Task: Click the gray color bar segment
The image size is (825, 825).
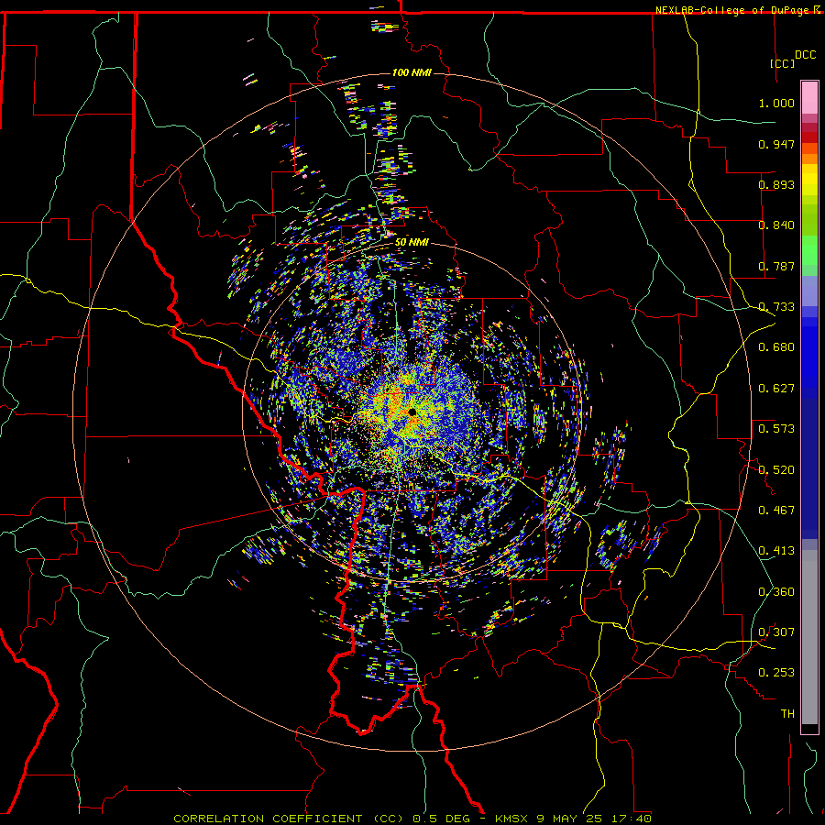Action: coord(809,637)
